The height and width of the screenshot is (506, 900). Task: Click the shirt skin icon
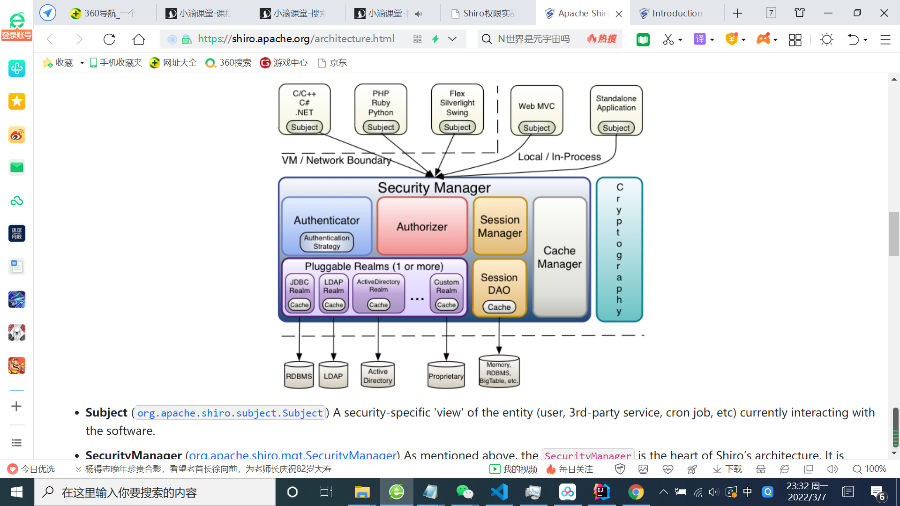[x=800, y=13]
